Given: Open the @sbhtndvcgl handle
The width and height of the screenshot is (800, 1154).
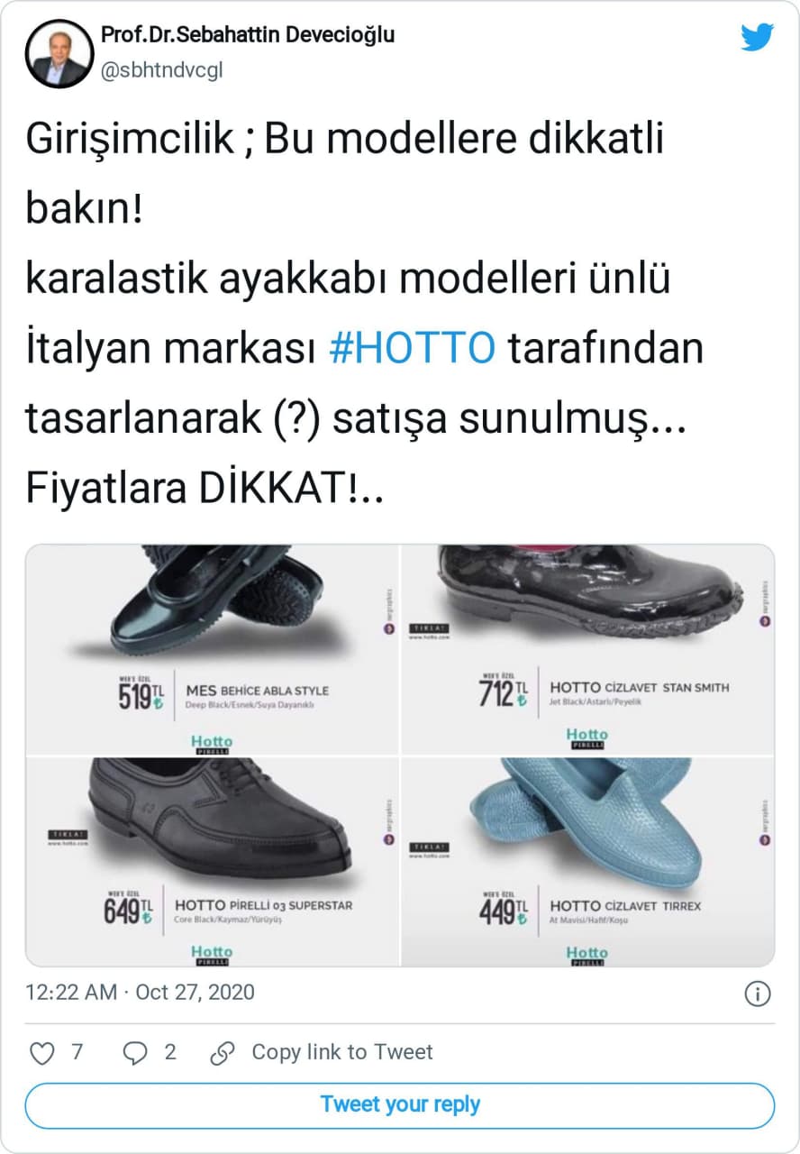Looking at the screenshot, I should click(x=161, y=71).
